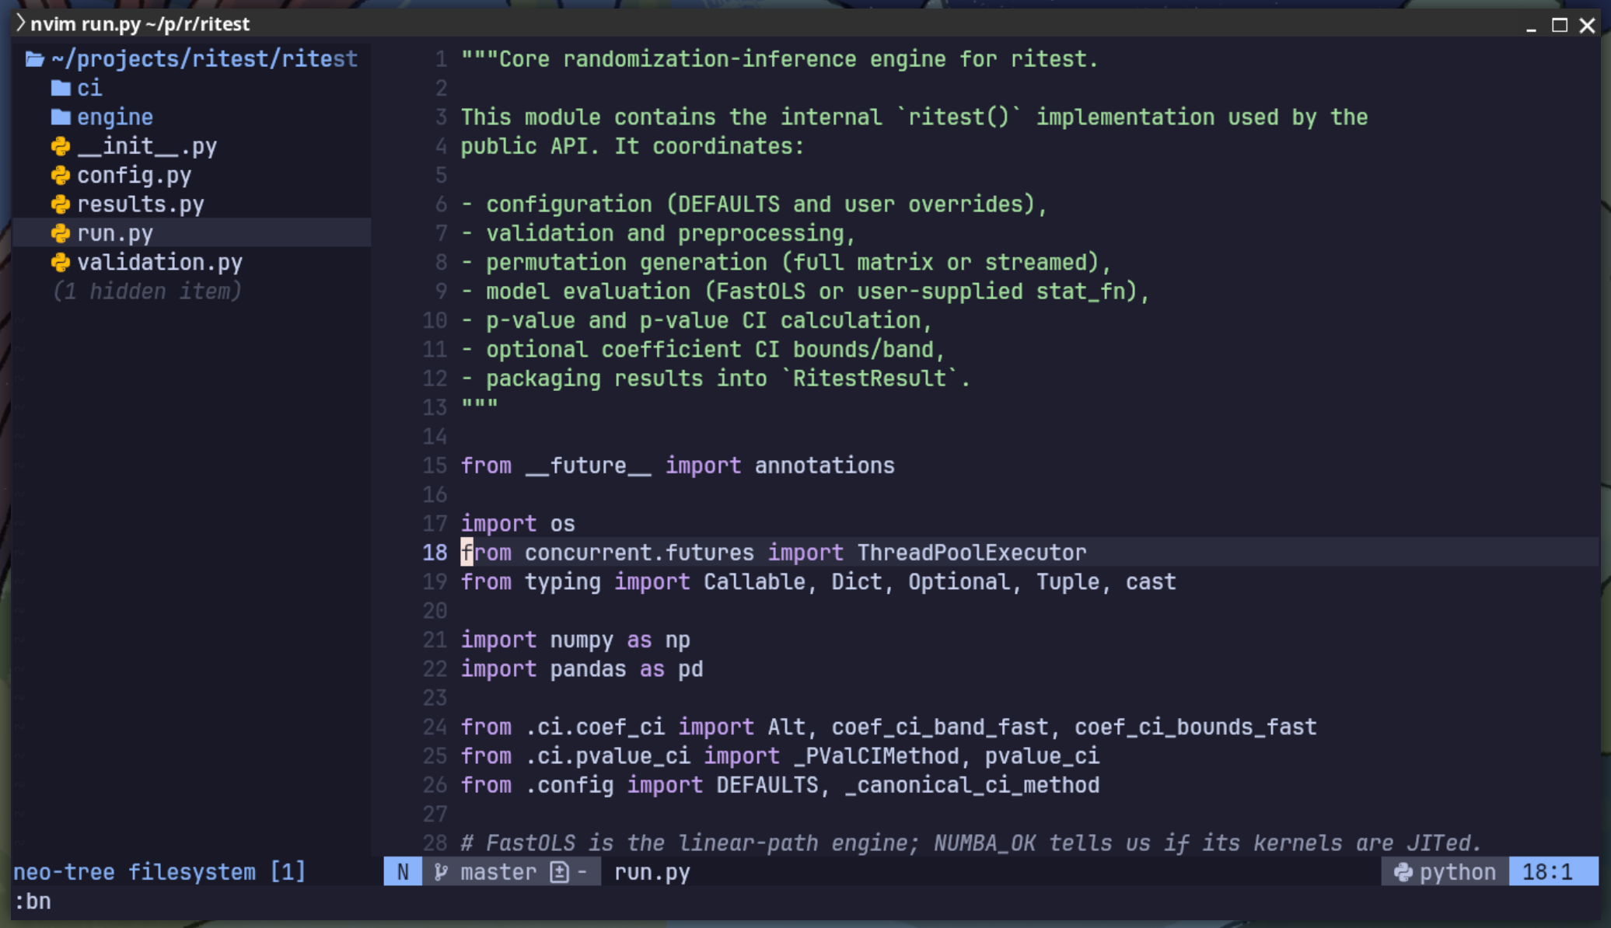This screenshot has height=928, width=1611.
Task: Click run.py label in the statusline
Action: (x=650, y=871)
